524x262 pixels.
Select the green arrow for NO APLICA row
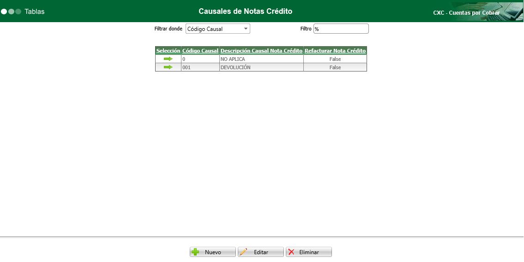168,59
